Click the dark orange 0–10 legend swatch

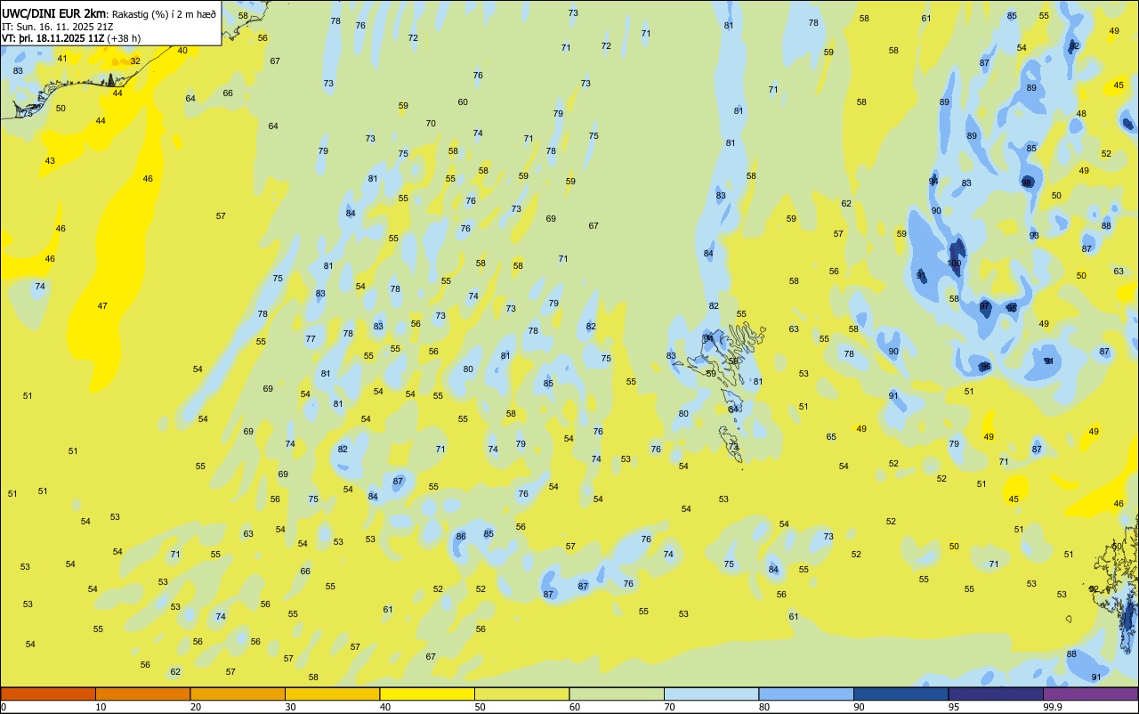48,694
